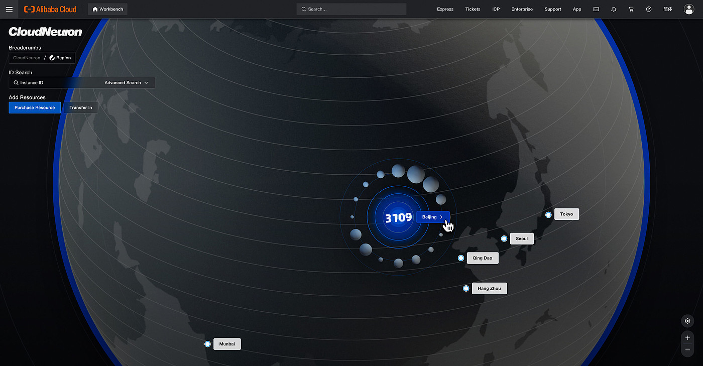Open the Workbench button
The height and width of the screenshot is (366, 703).
click(x=108, y=9)
